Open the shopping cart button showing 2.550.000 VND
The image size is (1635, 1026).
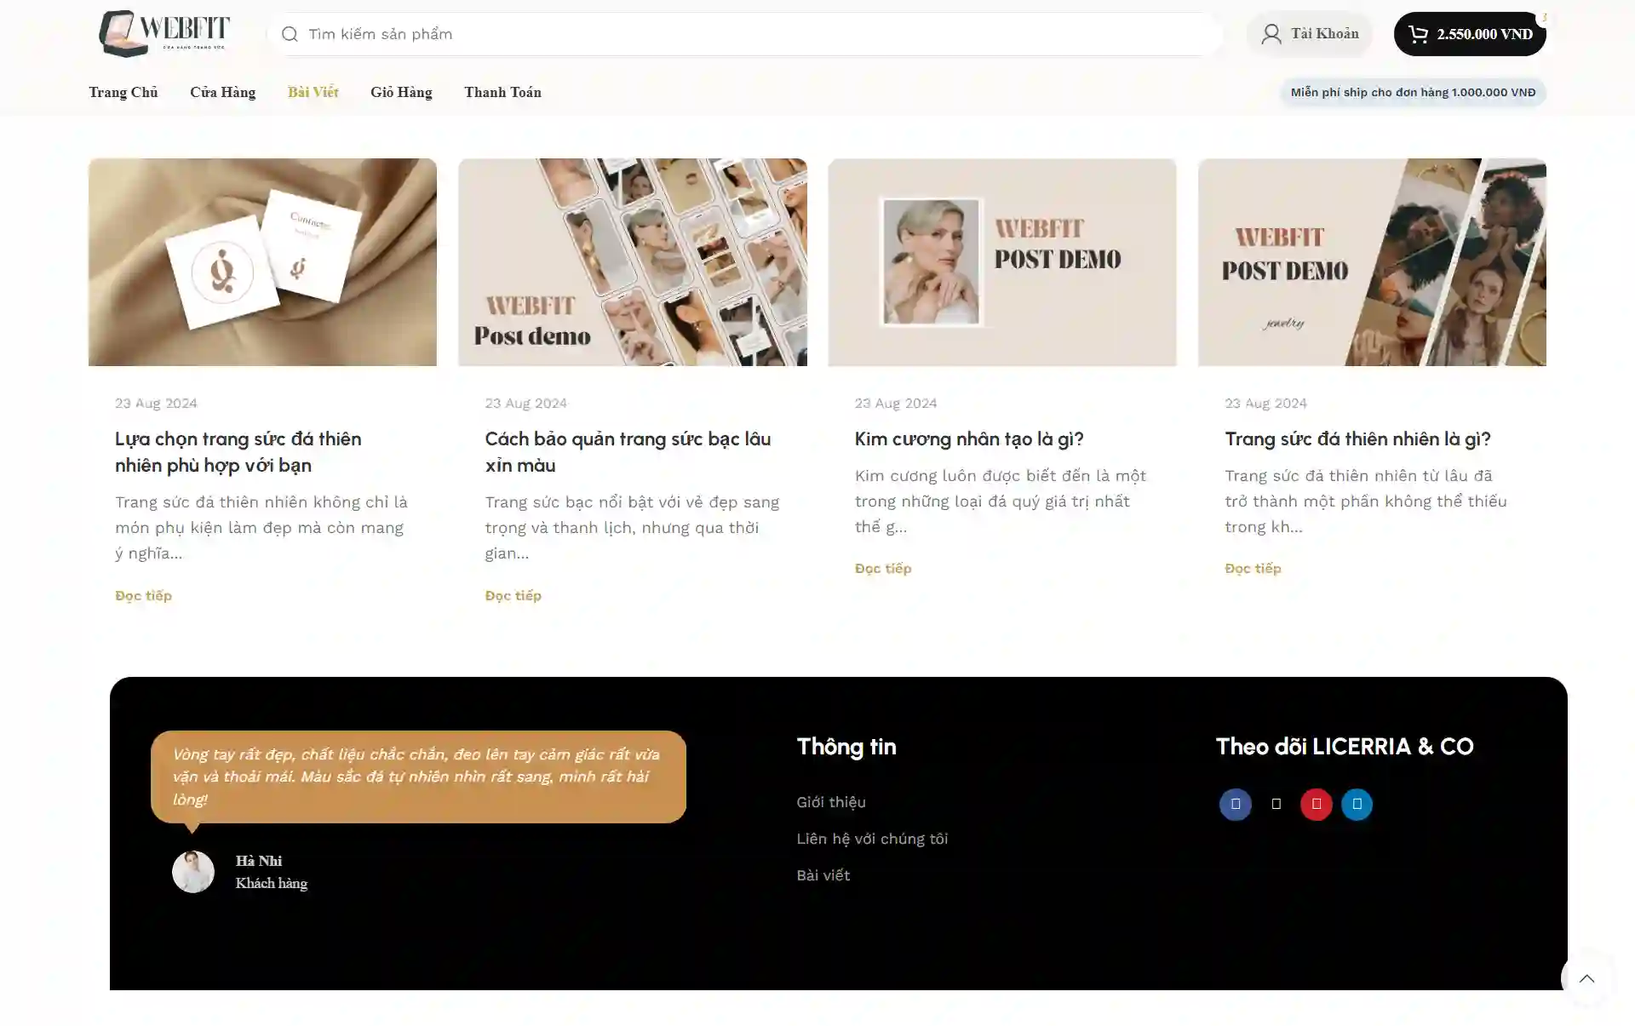(1469, 34)
